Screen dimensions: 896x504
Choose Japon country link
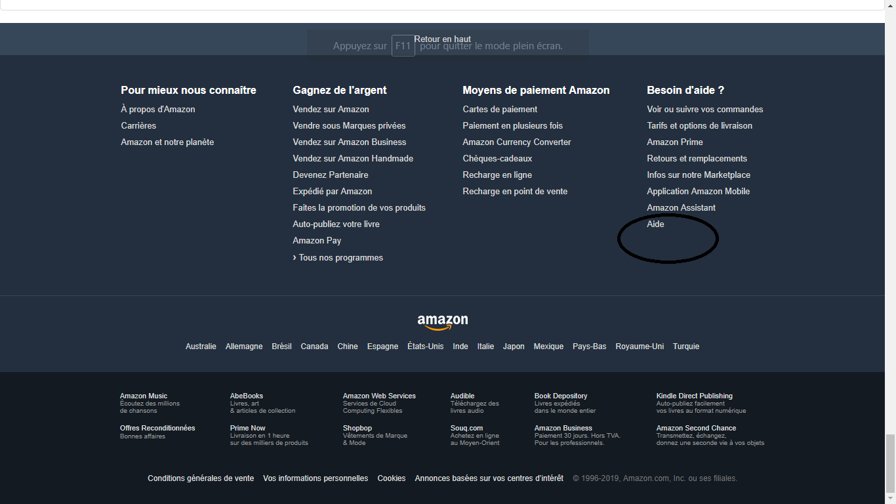514,346
